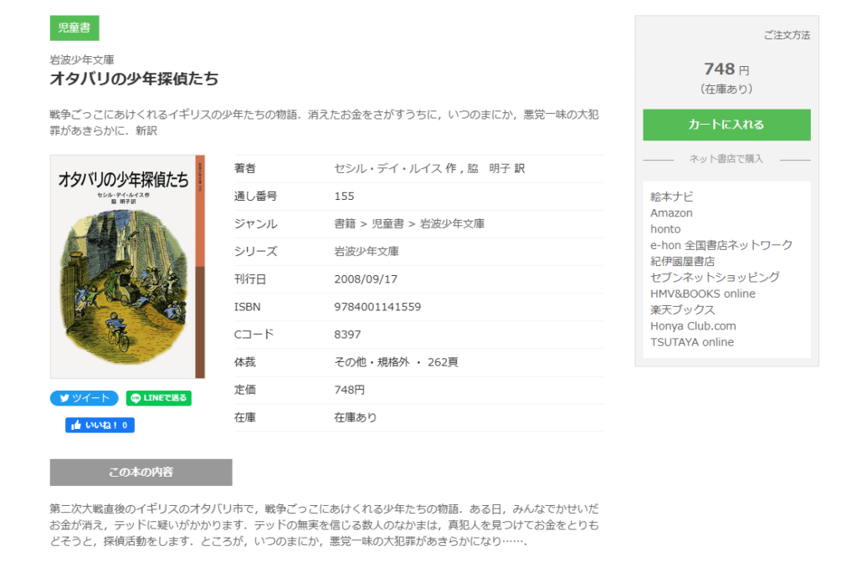
Task: Open the 絵本ナビ store link
Action: pyautogui.click(x=672, y=197)
